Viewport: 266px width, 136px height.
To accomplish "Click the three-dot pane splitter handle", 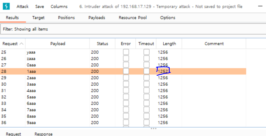I will pos(153,128).
